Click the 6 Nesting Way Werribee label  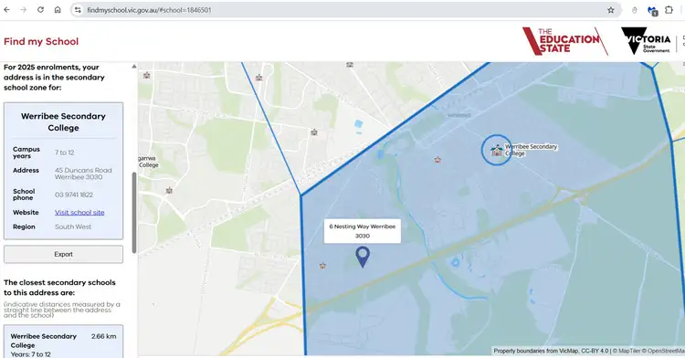coord(363,231)
